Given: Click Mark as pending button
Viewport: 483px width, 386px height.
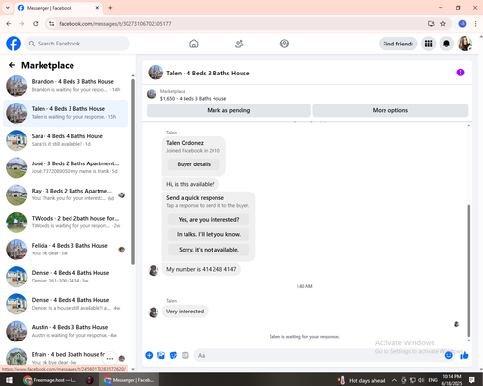Looking at the screenshot, I should 229,110.
